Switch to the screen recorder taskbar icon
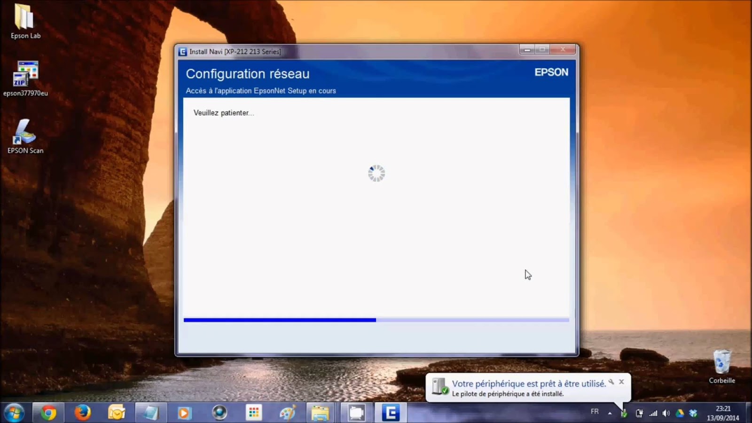The image size is (752, 423). point(356,413)
